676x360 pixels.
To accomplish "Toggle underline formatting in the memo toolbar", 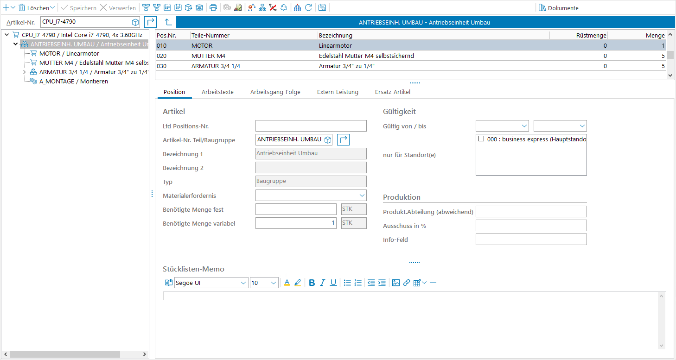I will 333,283.
